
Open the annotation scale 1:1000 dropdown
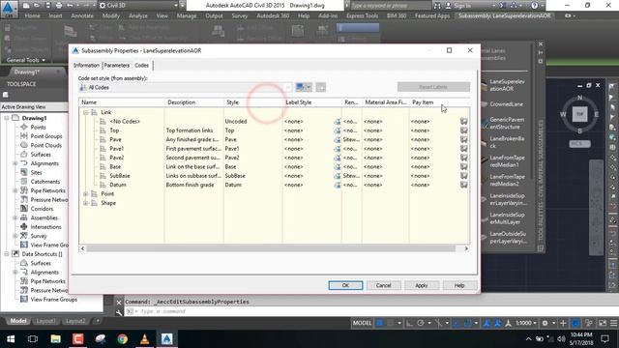(x=527, y=323)
